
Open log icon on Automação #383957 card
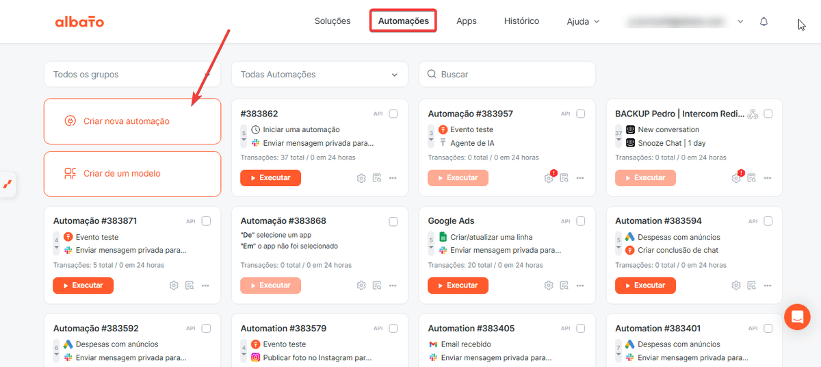(564, 178)
